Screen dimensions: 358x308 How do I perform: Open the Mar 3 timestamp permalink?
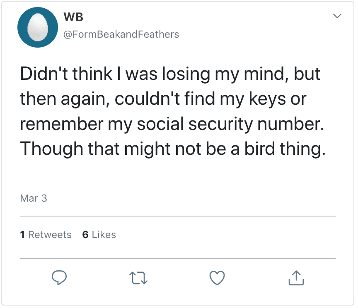34,198
